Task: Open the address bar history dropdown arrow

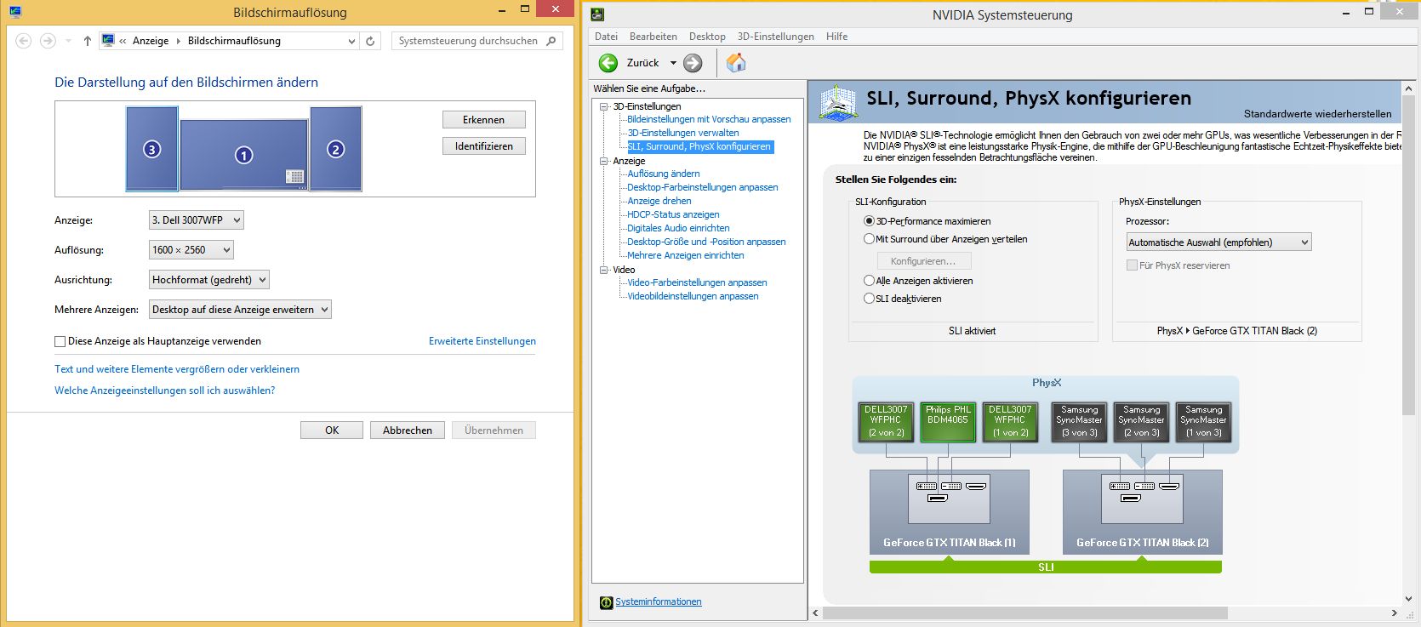Action: [x=351, y=41]
